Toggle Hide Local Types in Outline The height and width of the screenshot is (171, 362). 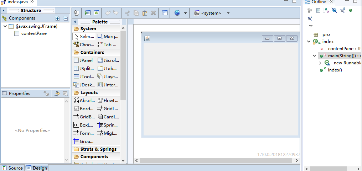point(310,18)
